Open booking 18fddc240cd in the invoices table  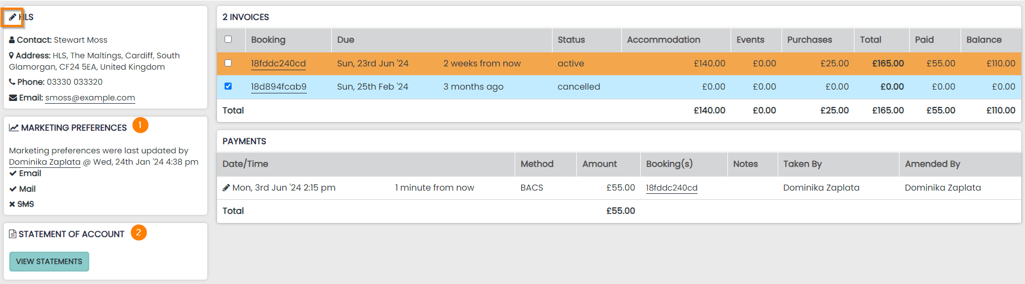[x=278, y=64]
